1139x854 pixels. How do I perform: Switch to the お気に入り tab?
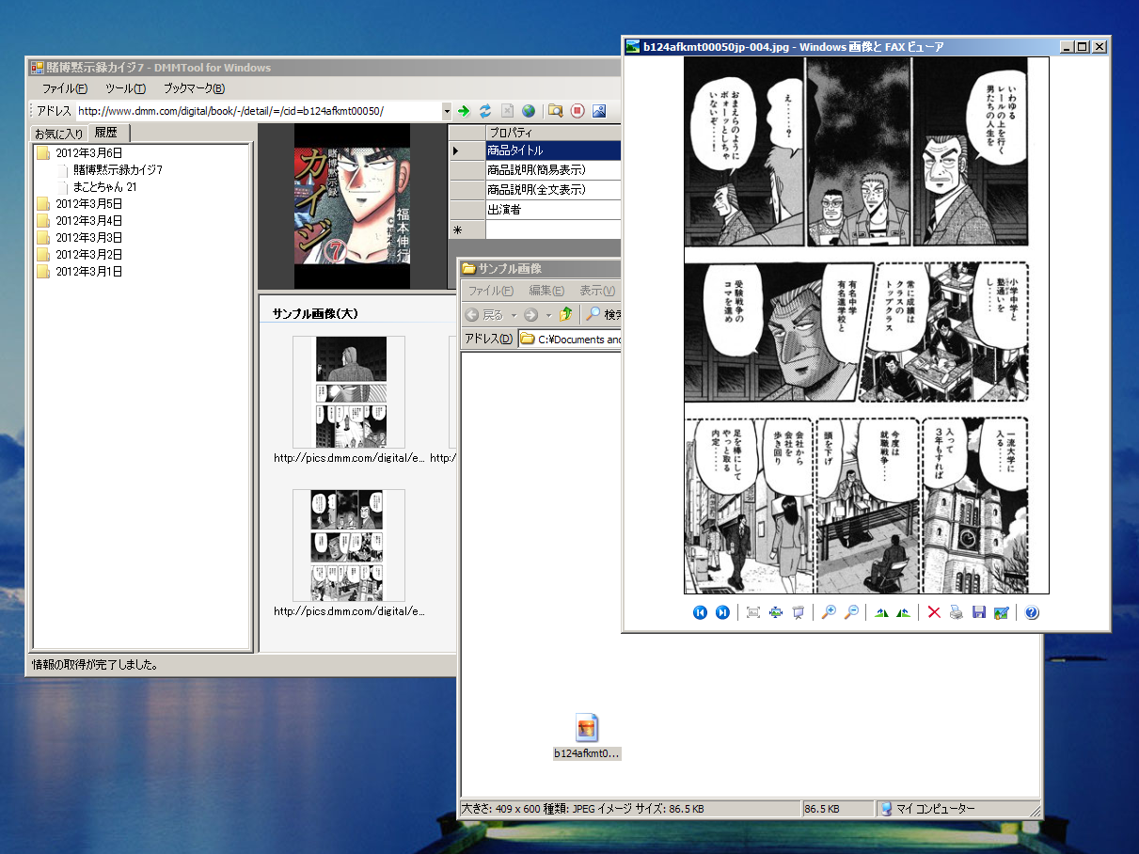tap(59, 134)
